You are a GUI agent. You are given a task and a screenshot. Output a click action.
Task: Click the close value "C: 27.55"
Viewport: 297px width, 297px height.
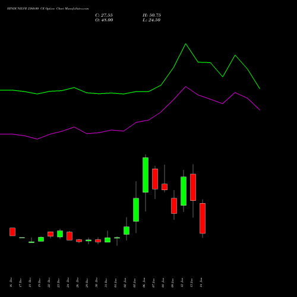click(x=104, y=15)
